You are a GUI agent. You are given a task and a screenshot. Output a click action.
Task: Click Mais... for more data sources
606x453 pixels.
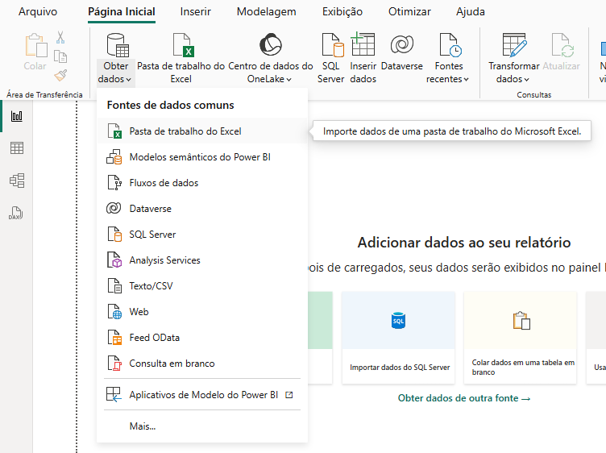click(x=202, y=426)
